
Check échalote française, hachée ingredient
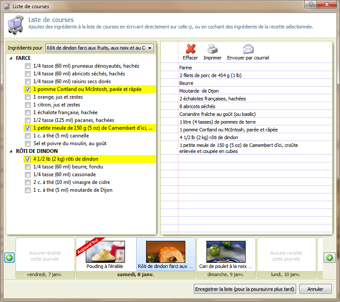click(28, 112)
